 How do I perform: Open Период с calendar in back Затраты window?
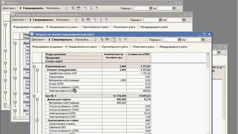pos(151,8)
